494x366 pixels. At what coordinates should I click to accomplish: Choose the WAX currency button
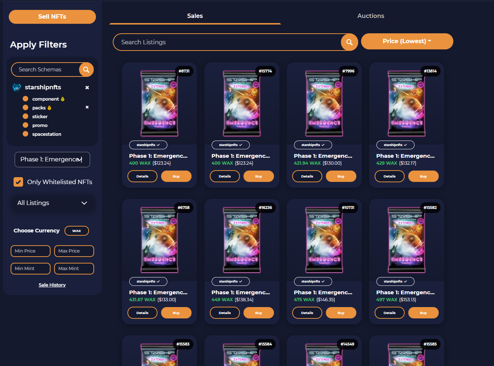point(77,231)
